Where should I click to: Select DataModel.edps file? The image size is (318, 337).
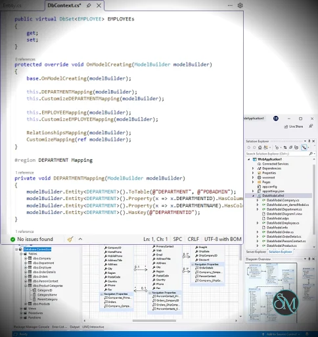(x=277, y=219)
